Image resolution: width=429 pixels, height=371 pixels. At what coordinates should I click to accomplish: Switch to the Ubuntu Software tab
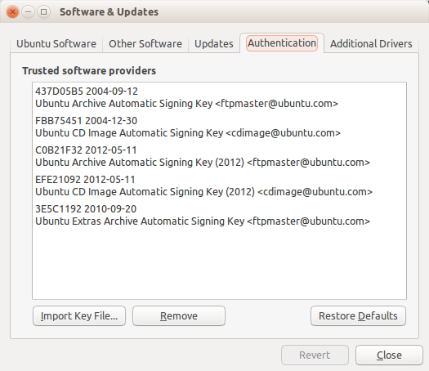[56, 43]
